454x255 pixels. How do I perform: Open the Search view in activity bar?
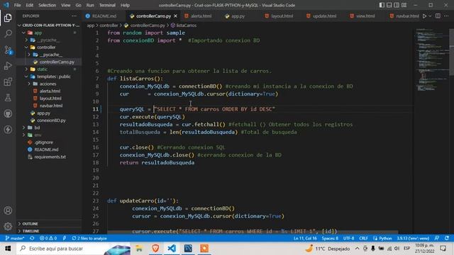pos(8,34)
